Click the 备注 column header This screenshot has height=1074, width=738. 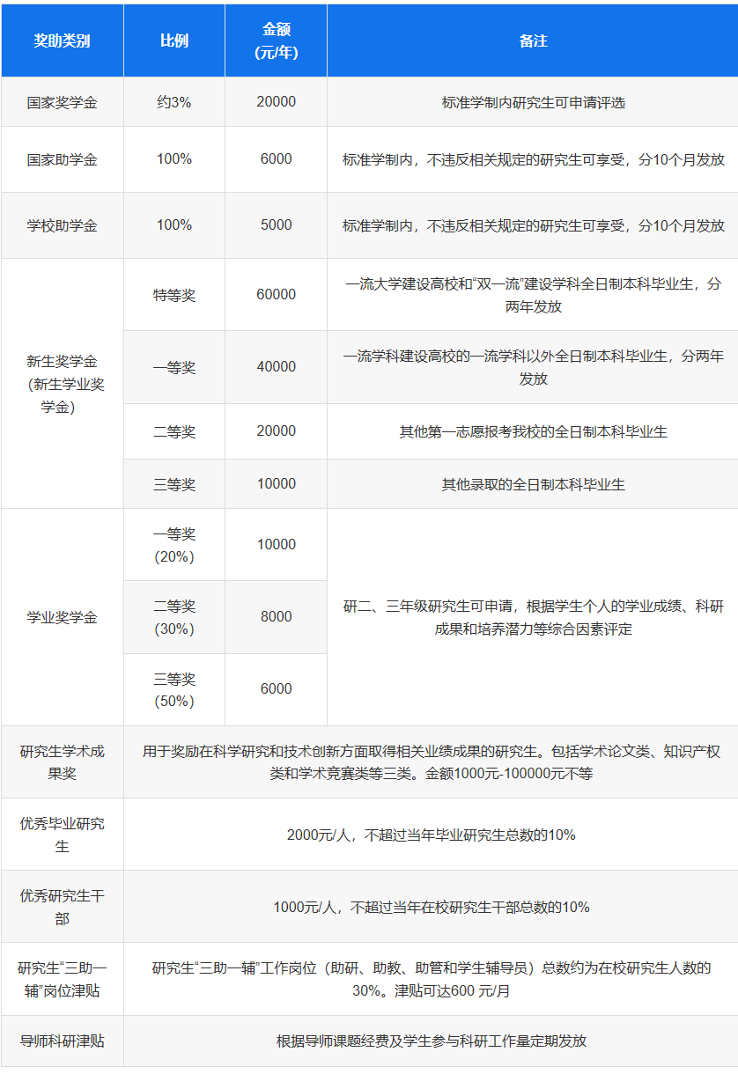(533, 41)
